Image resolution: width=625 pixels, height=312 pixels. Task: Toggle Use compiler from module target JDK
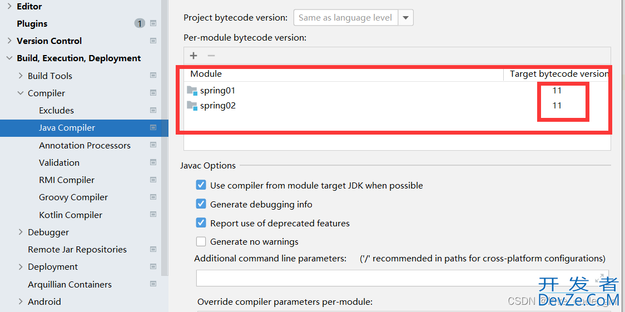(201, 185)
